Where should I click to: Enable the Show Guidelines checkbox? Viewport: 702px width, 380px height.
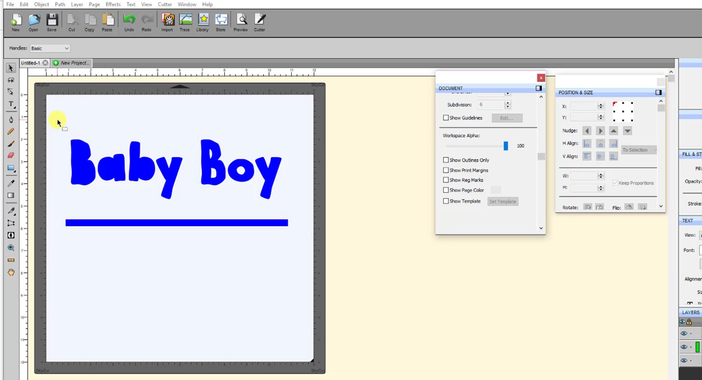pos(446,118)
